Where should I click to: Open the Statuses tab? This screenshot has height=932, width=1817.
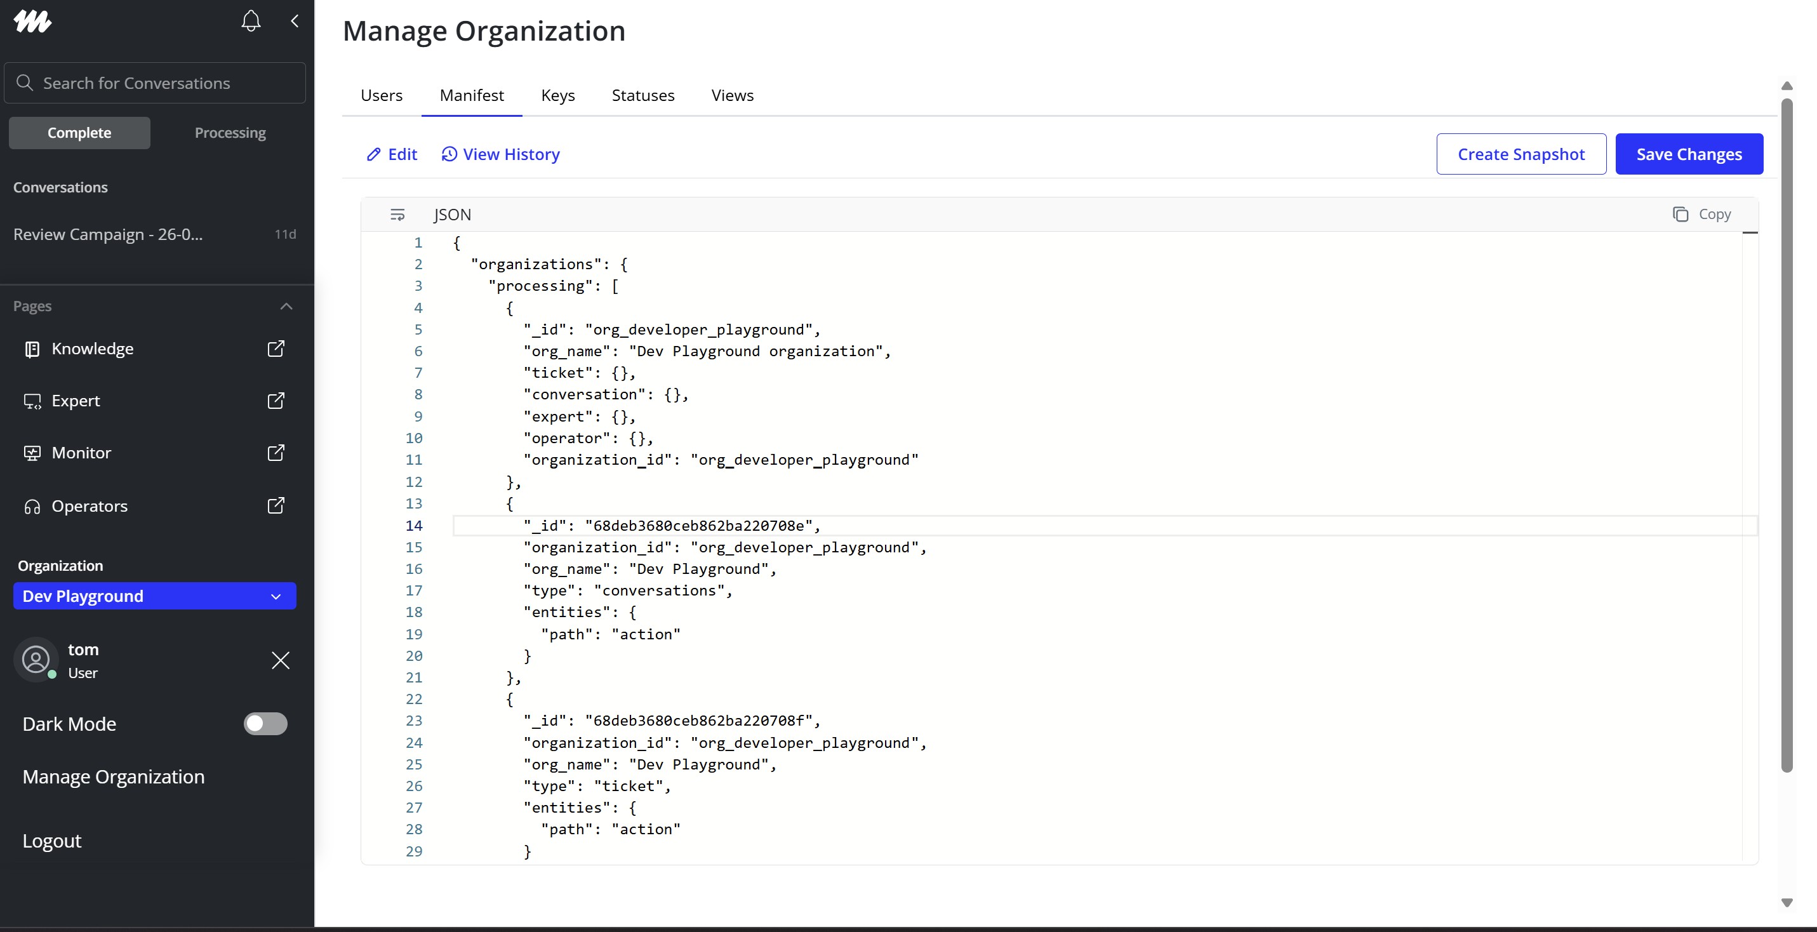click(642, 95)
